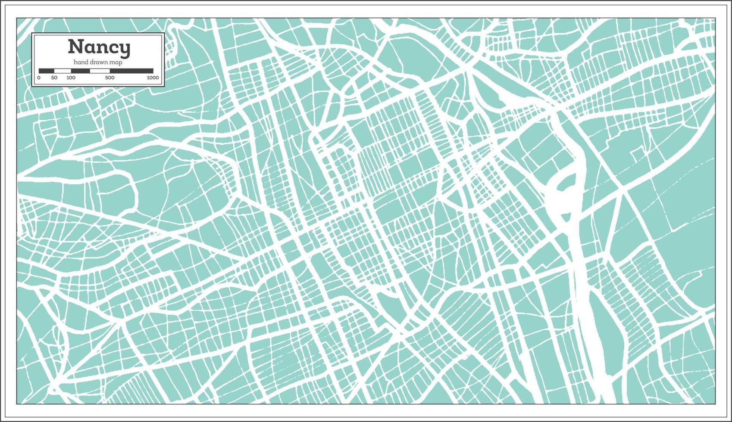Click the black and white scale bar
This screenshot has width=732, height=422.
click(x=96, y=71)
